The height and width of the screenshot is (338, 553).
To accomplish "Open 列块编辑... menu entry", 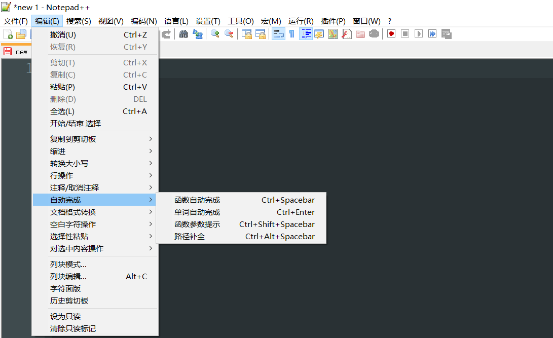I will [x=95, y=276].
